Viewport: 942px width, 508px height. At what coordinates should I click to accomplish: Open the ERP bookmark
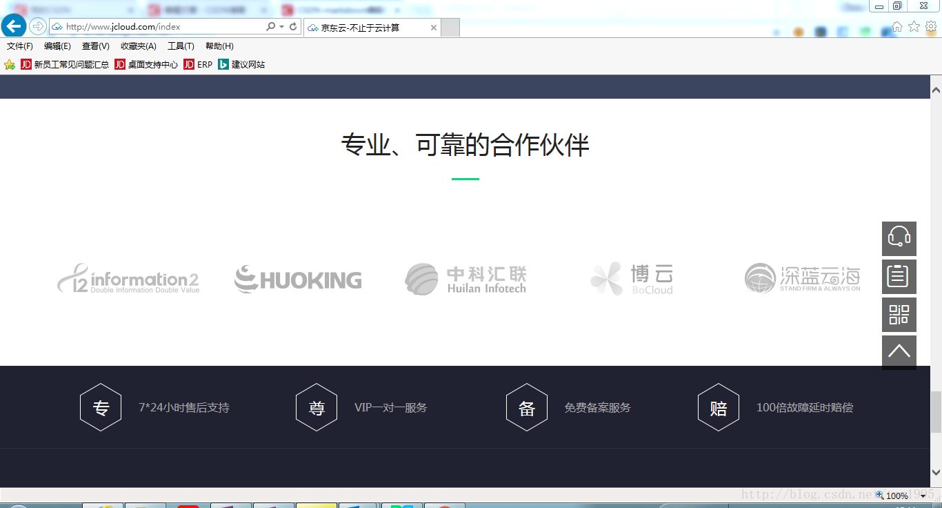coord(199,65)
